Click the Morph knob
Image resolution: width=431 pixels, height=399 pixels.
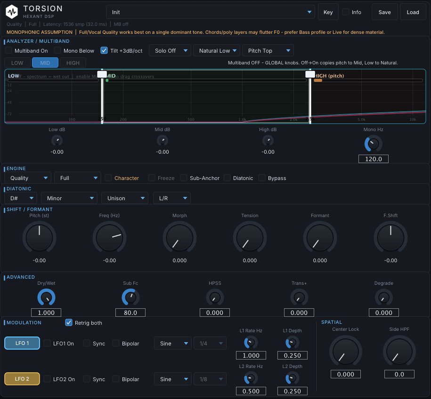pyautogui.click(x=179, y=237)
